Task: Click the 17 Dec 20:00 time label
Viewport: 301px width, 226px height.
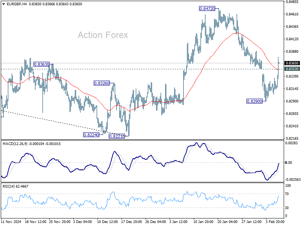Action: click(x=131, y=221)
